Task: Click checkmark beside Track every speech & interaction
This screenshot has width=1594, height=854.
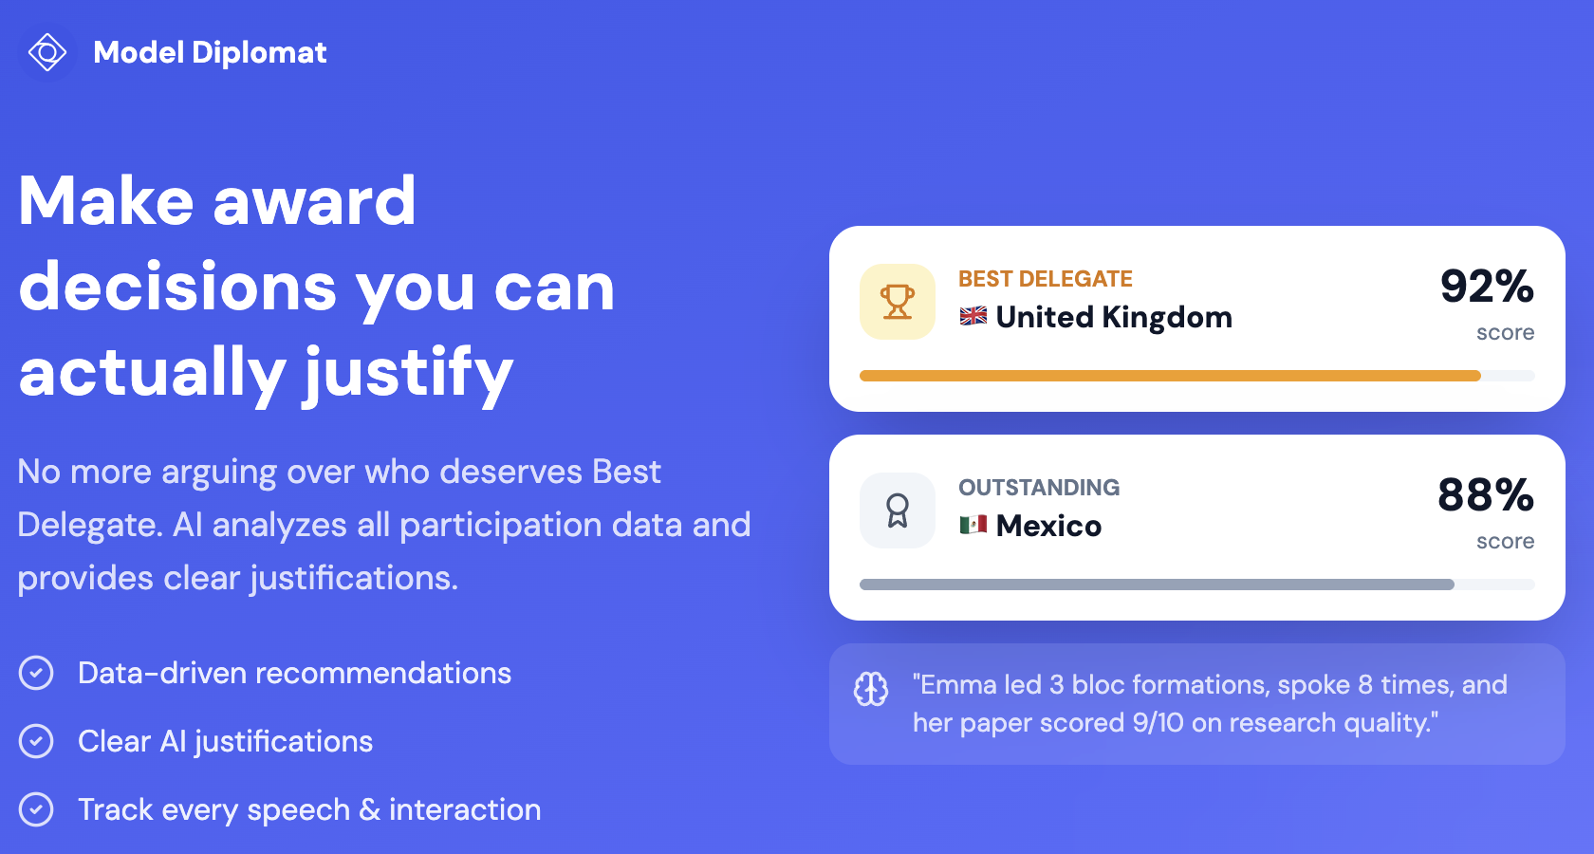Action: coord(36,809)
